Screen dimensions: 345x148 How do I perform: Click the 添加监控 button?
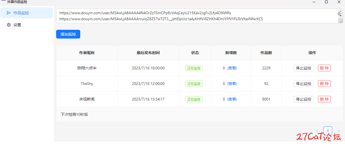point(68,34)
